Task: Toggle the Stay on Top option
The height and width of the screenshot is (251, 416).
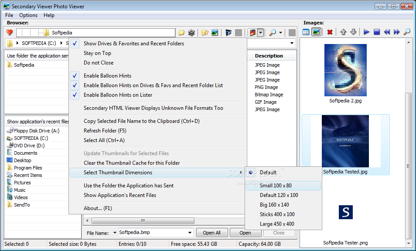Action: point(157,53)
